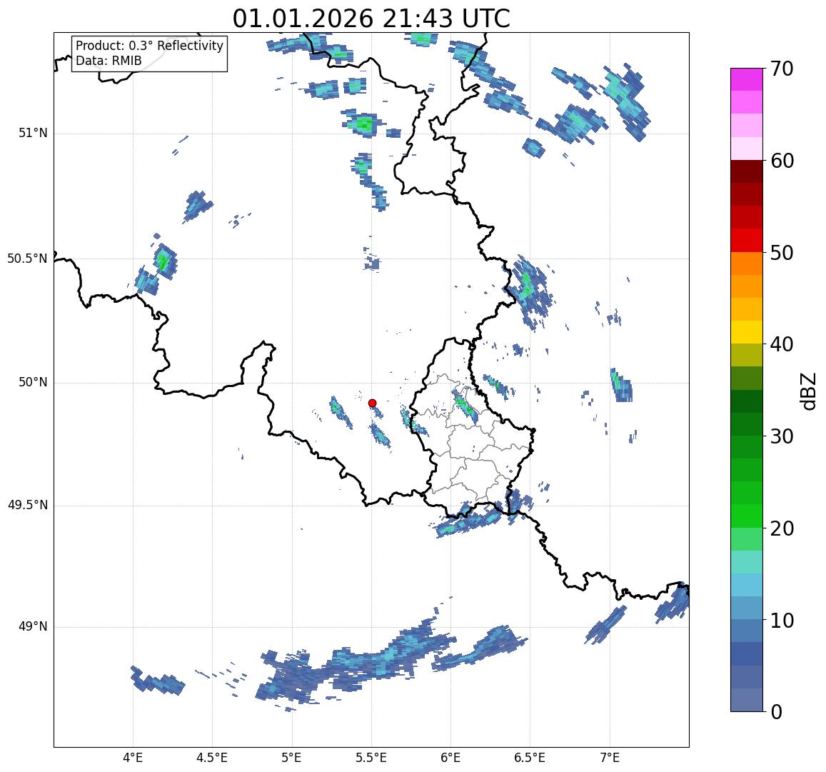Click the yellow colorbar swatch above 40

click(747, 333)
